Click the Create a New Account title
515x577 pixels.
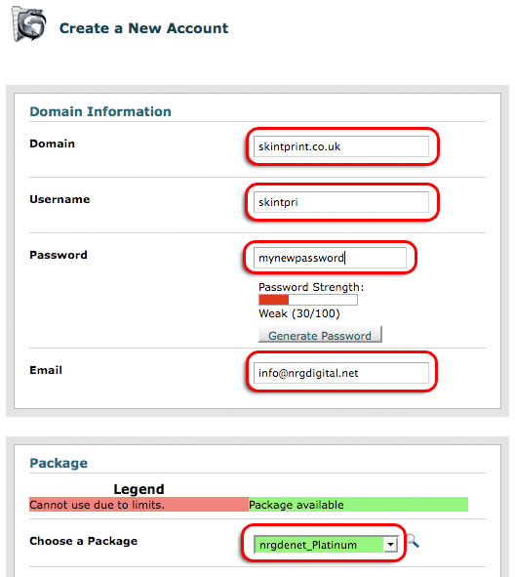[143, 28]
